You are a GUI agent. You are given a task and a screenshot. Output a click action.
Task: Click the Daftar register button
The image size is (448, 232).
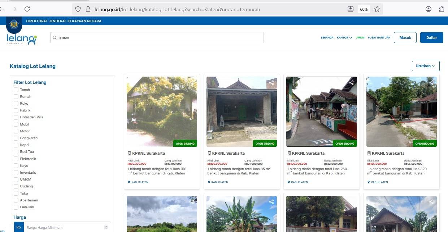431,38
